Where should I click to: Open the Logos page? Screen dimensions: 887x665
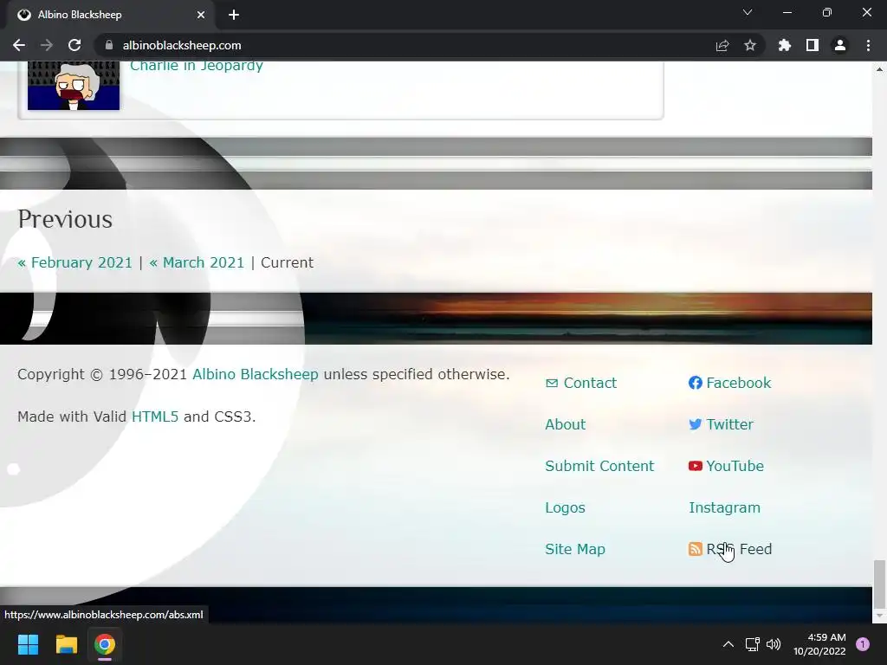pyautogui.click(x=565, y=507)
